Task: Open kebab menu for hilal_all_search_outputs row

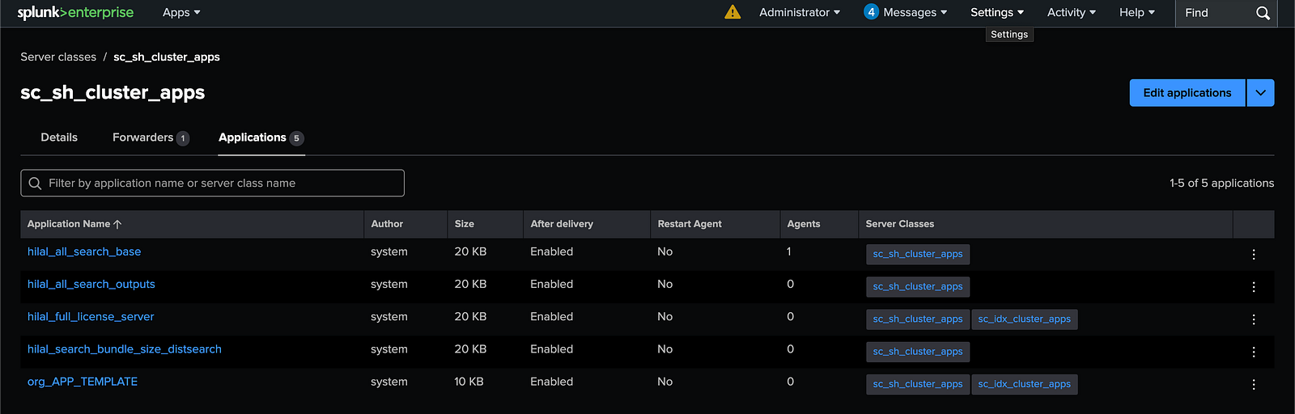Action: point(1253,287)
